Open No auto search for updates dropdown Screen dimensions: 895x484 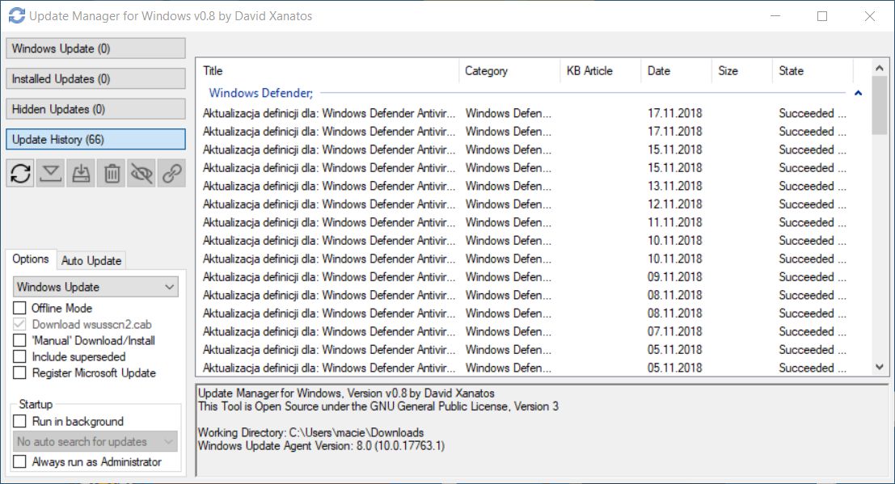(x=95, y=442)
